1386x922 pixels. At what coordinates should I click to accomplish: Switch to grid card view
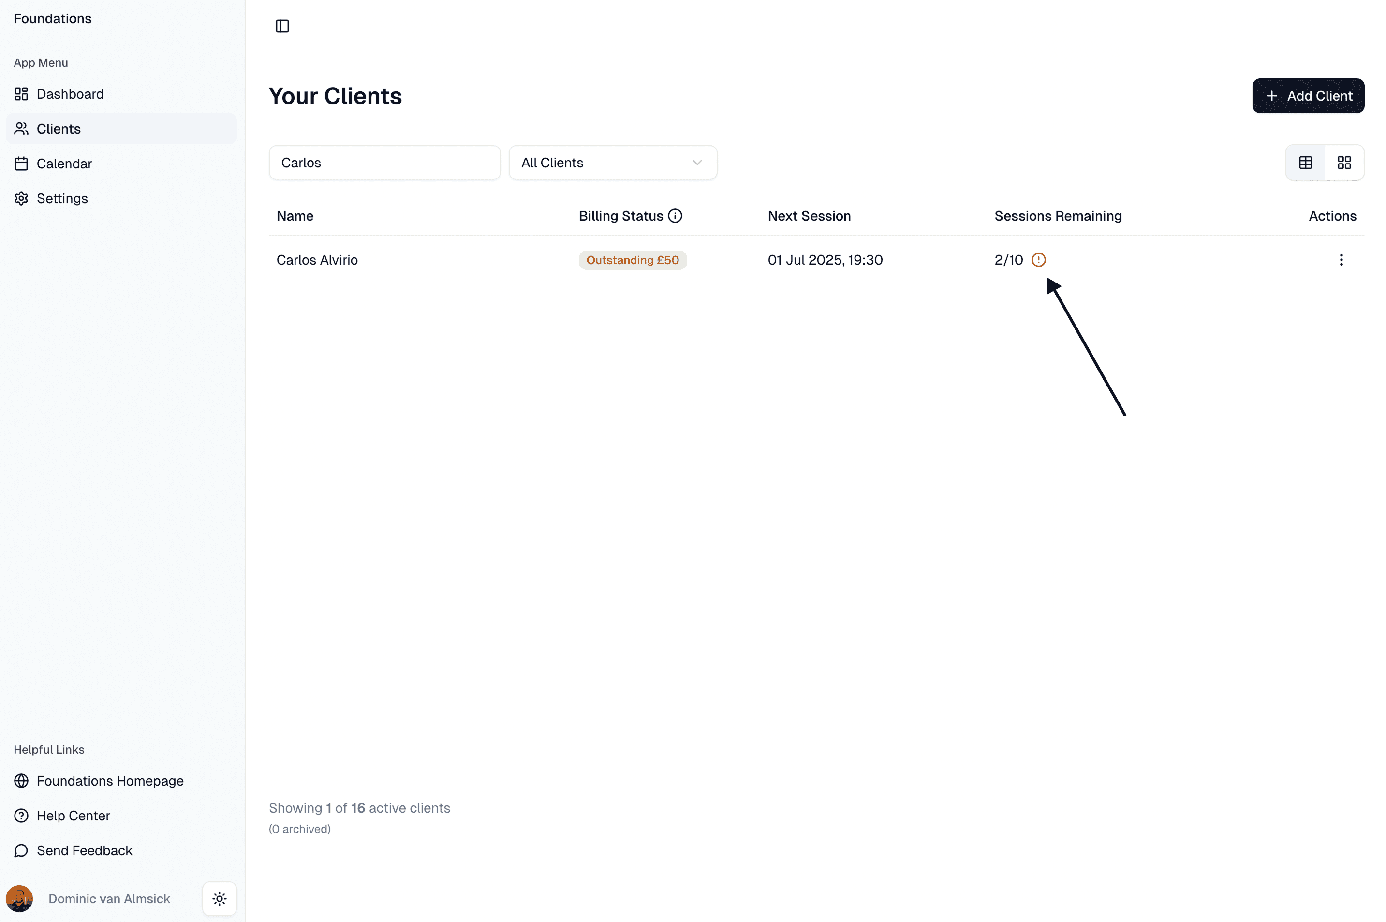tap(1344, 163)
